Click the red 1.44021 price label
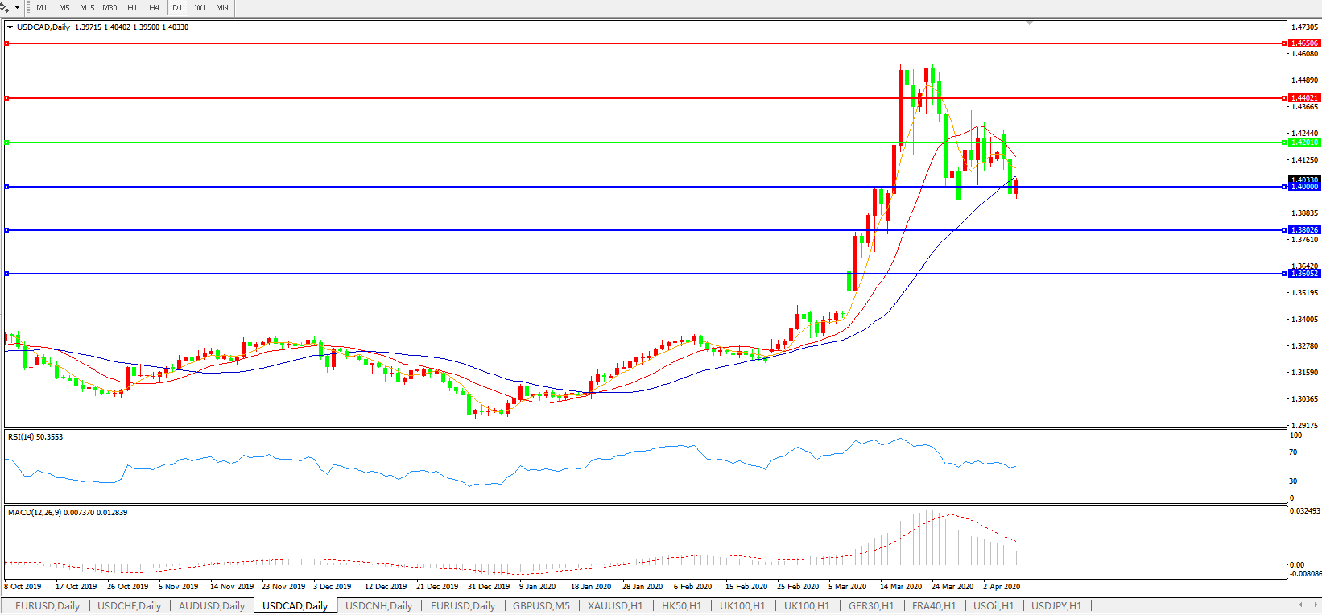Screen dimensions: 1322x615 coord(1304,98)
